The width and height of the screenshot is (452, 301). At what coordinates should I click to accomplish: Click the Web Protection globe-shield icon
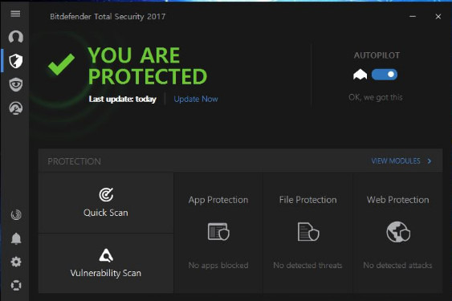tap(398, 231)
